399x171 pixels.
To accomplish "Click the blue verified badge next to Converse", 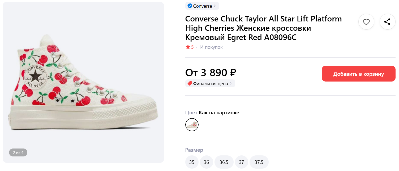I will point(190,6).
